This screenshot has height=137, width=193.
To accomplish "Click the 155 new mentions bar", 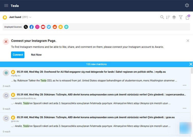I will click(x=97, y=64).
